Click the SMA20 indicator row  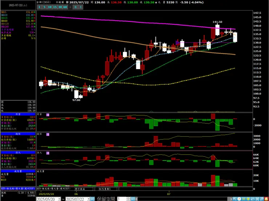[x=18, y=18]
